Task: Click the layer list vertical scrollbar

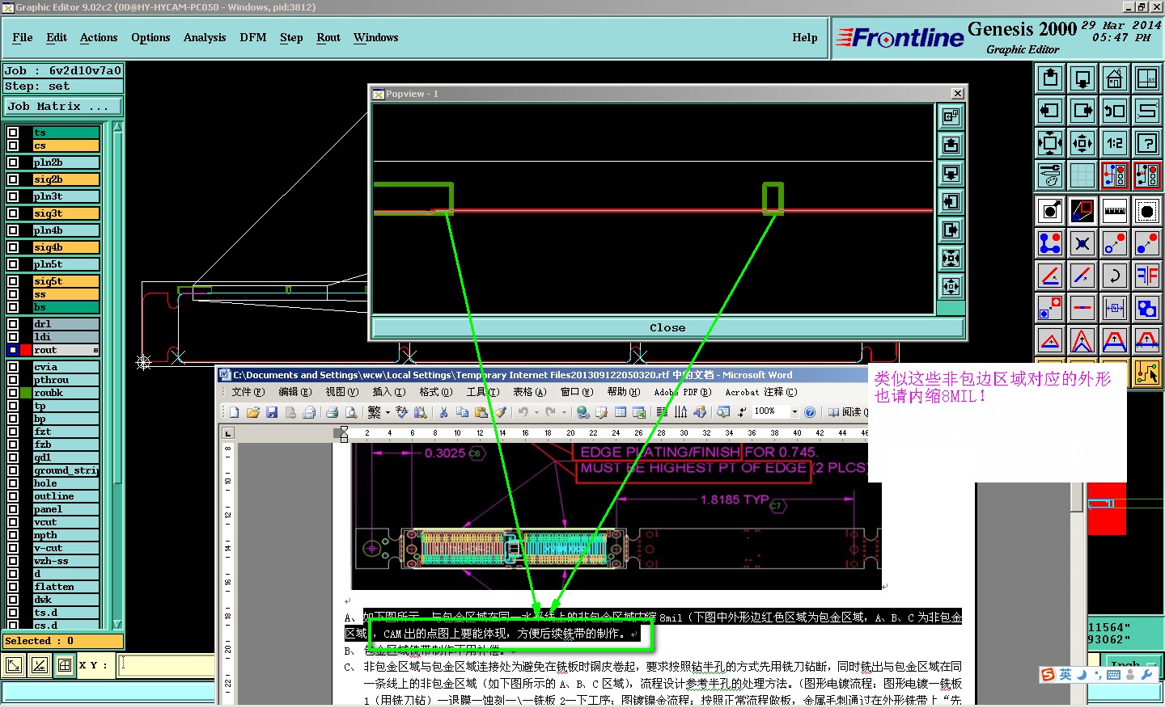Action: 117,375
